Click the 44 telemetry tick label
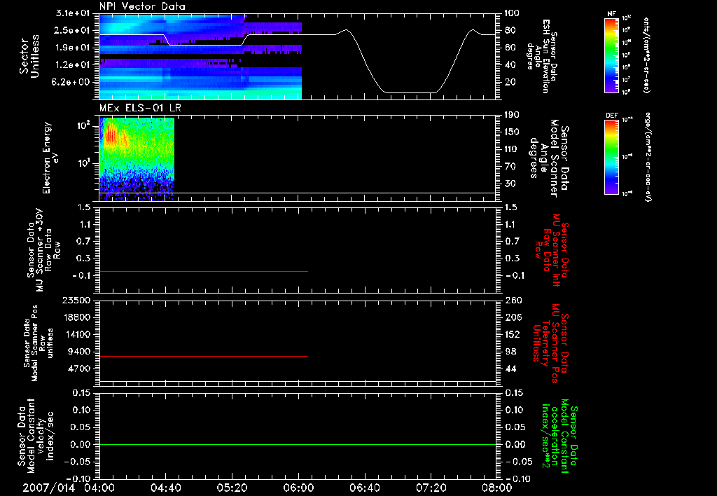The width and height of the screenshot is (717, 496). pyautogui.click(x=510, y=368)
